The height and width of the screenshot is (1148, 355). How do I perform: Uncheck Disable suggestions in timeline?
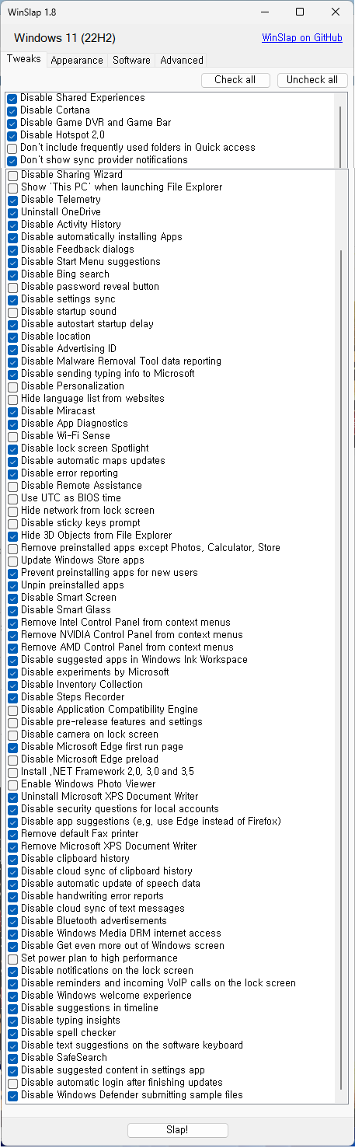[x=12, y=1008]
